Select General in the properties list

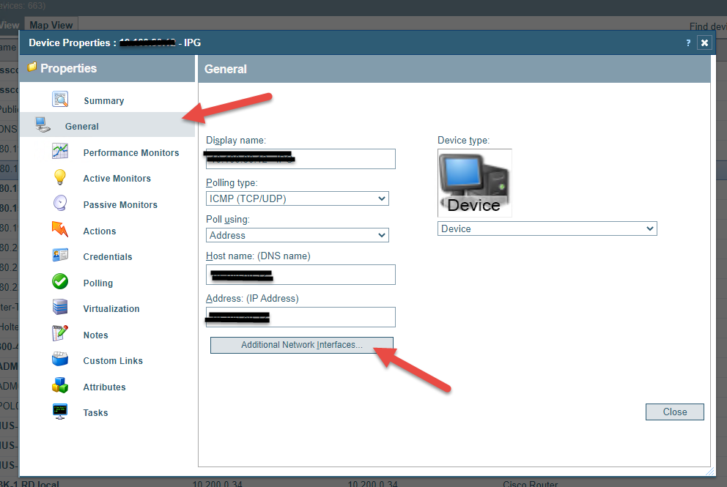[108, 126]
